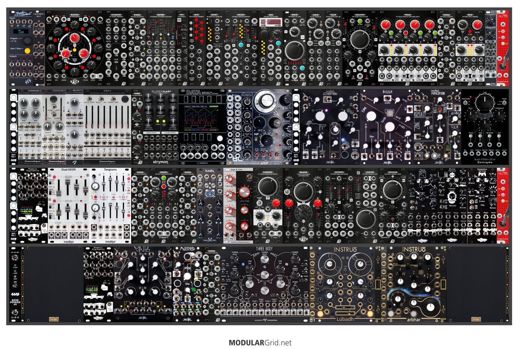Select the Bruxa module
521x349 pixels.
point(387,127)
